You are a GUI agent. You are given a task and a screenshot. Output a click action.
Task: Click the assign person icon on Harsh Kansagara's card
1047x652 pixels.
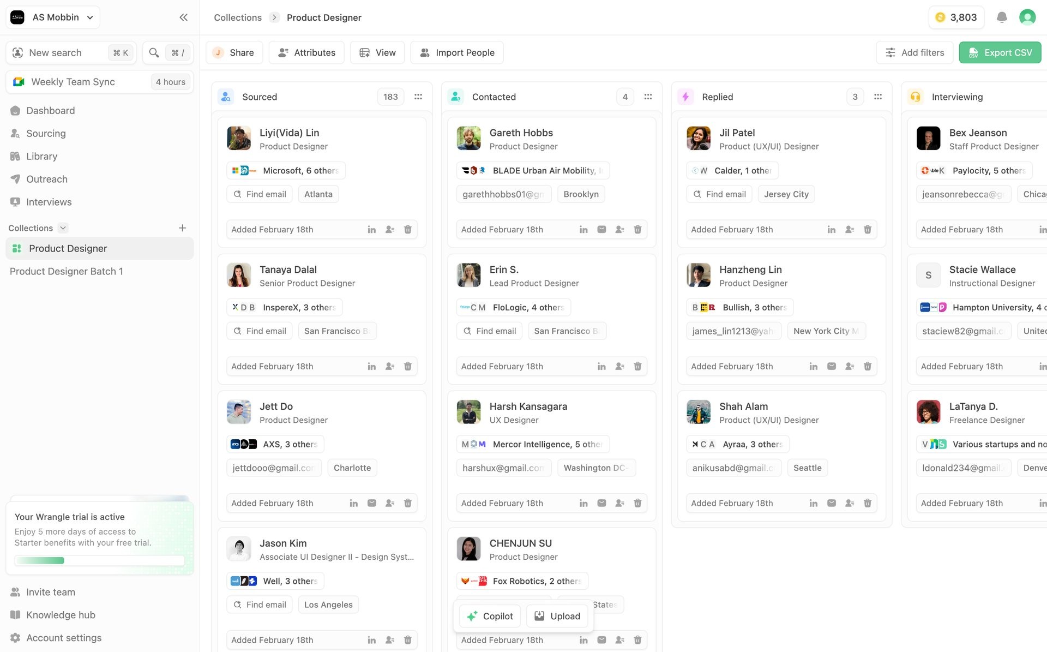(619, 504)
